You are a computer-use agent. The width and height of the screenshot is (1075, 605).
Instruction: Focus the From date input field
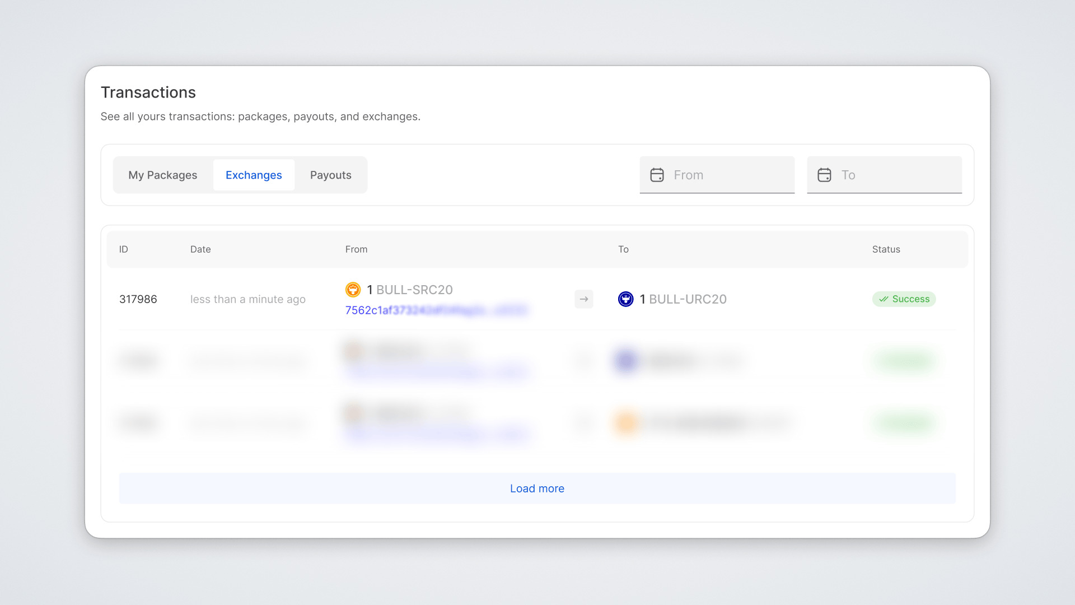pos(728,175)
